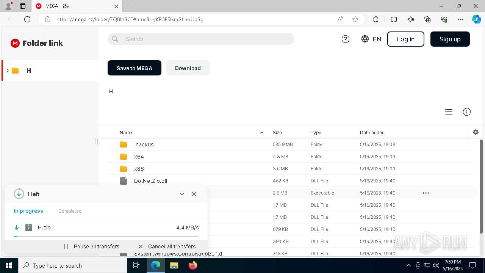Open Windows Start menu

pos(9,265)
